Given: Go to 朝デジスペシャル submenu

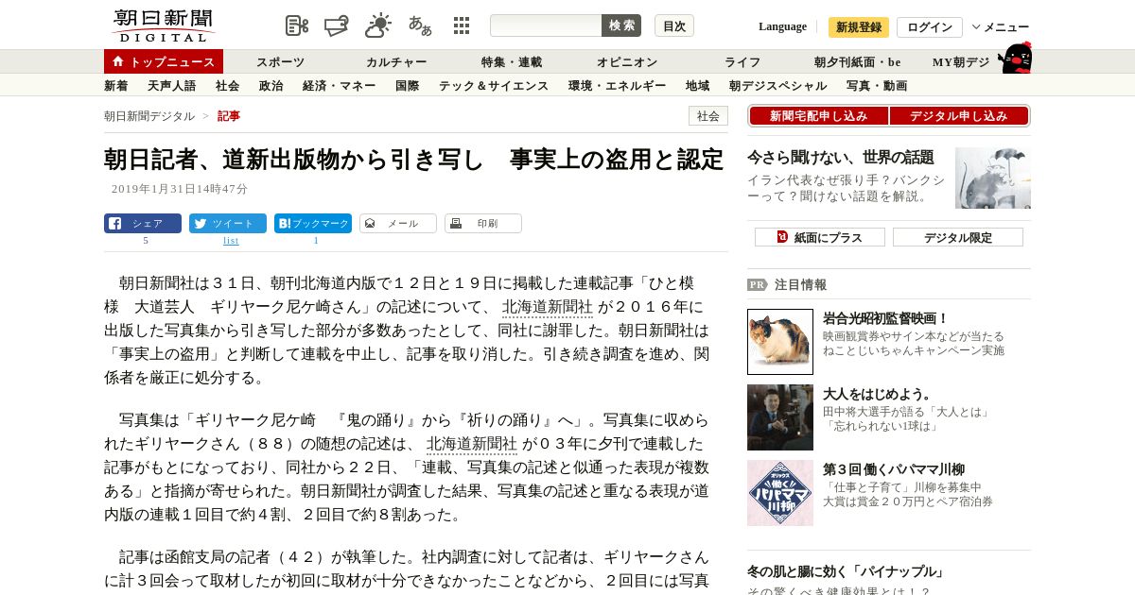Looking at the screenshot, I should (778, 86).
